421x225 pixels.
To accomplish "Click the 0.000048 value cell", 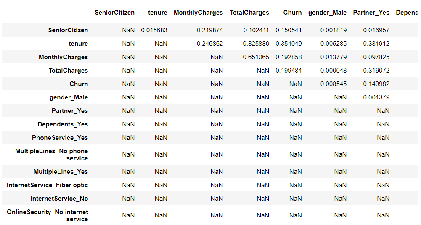I will click(334, 71).
